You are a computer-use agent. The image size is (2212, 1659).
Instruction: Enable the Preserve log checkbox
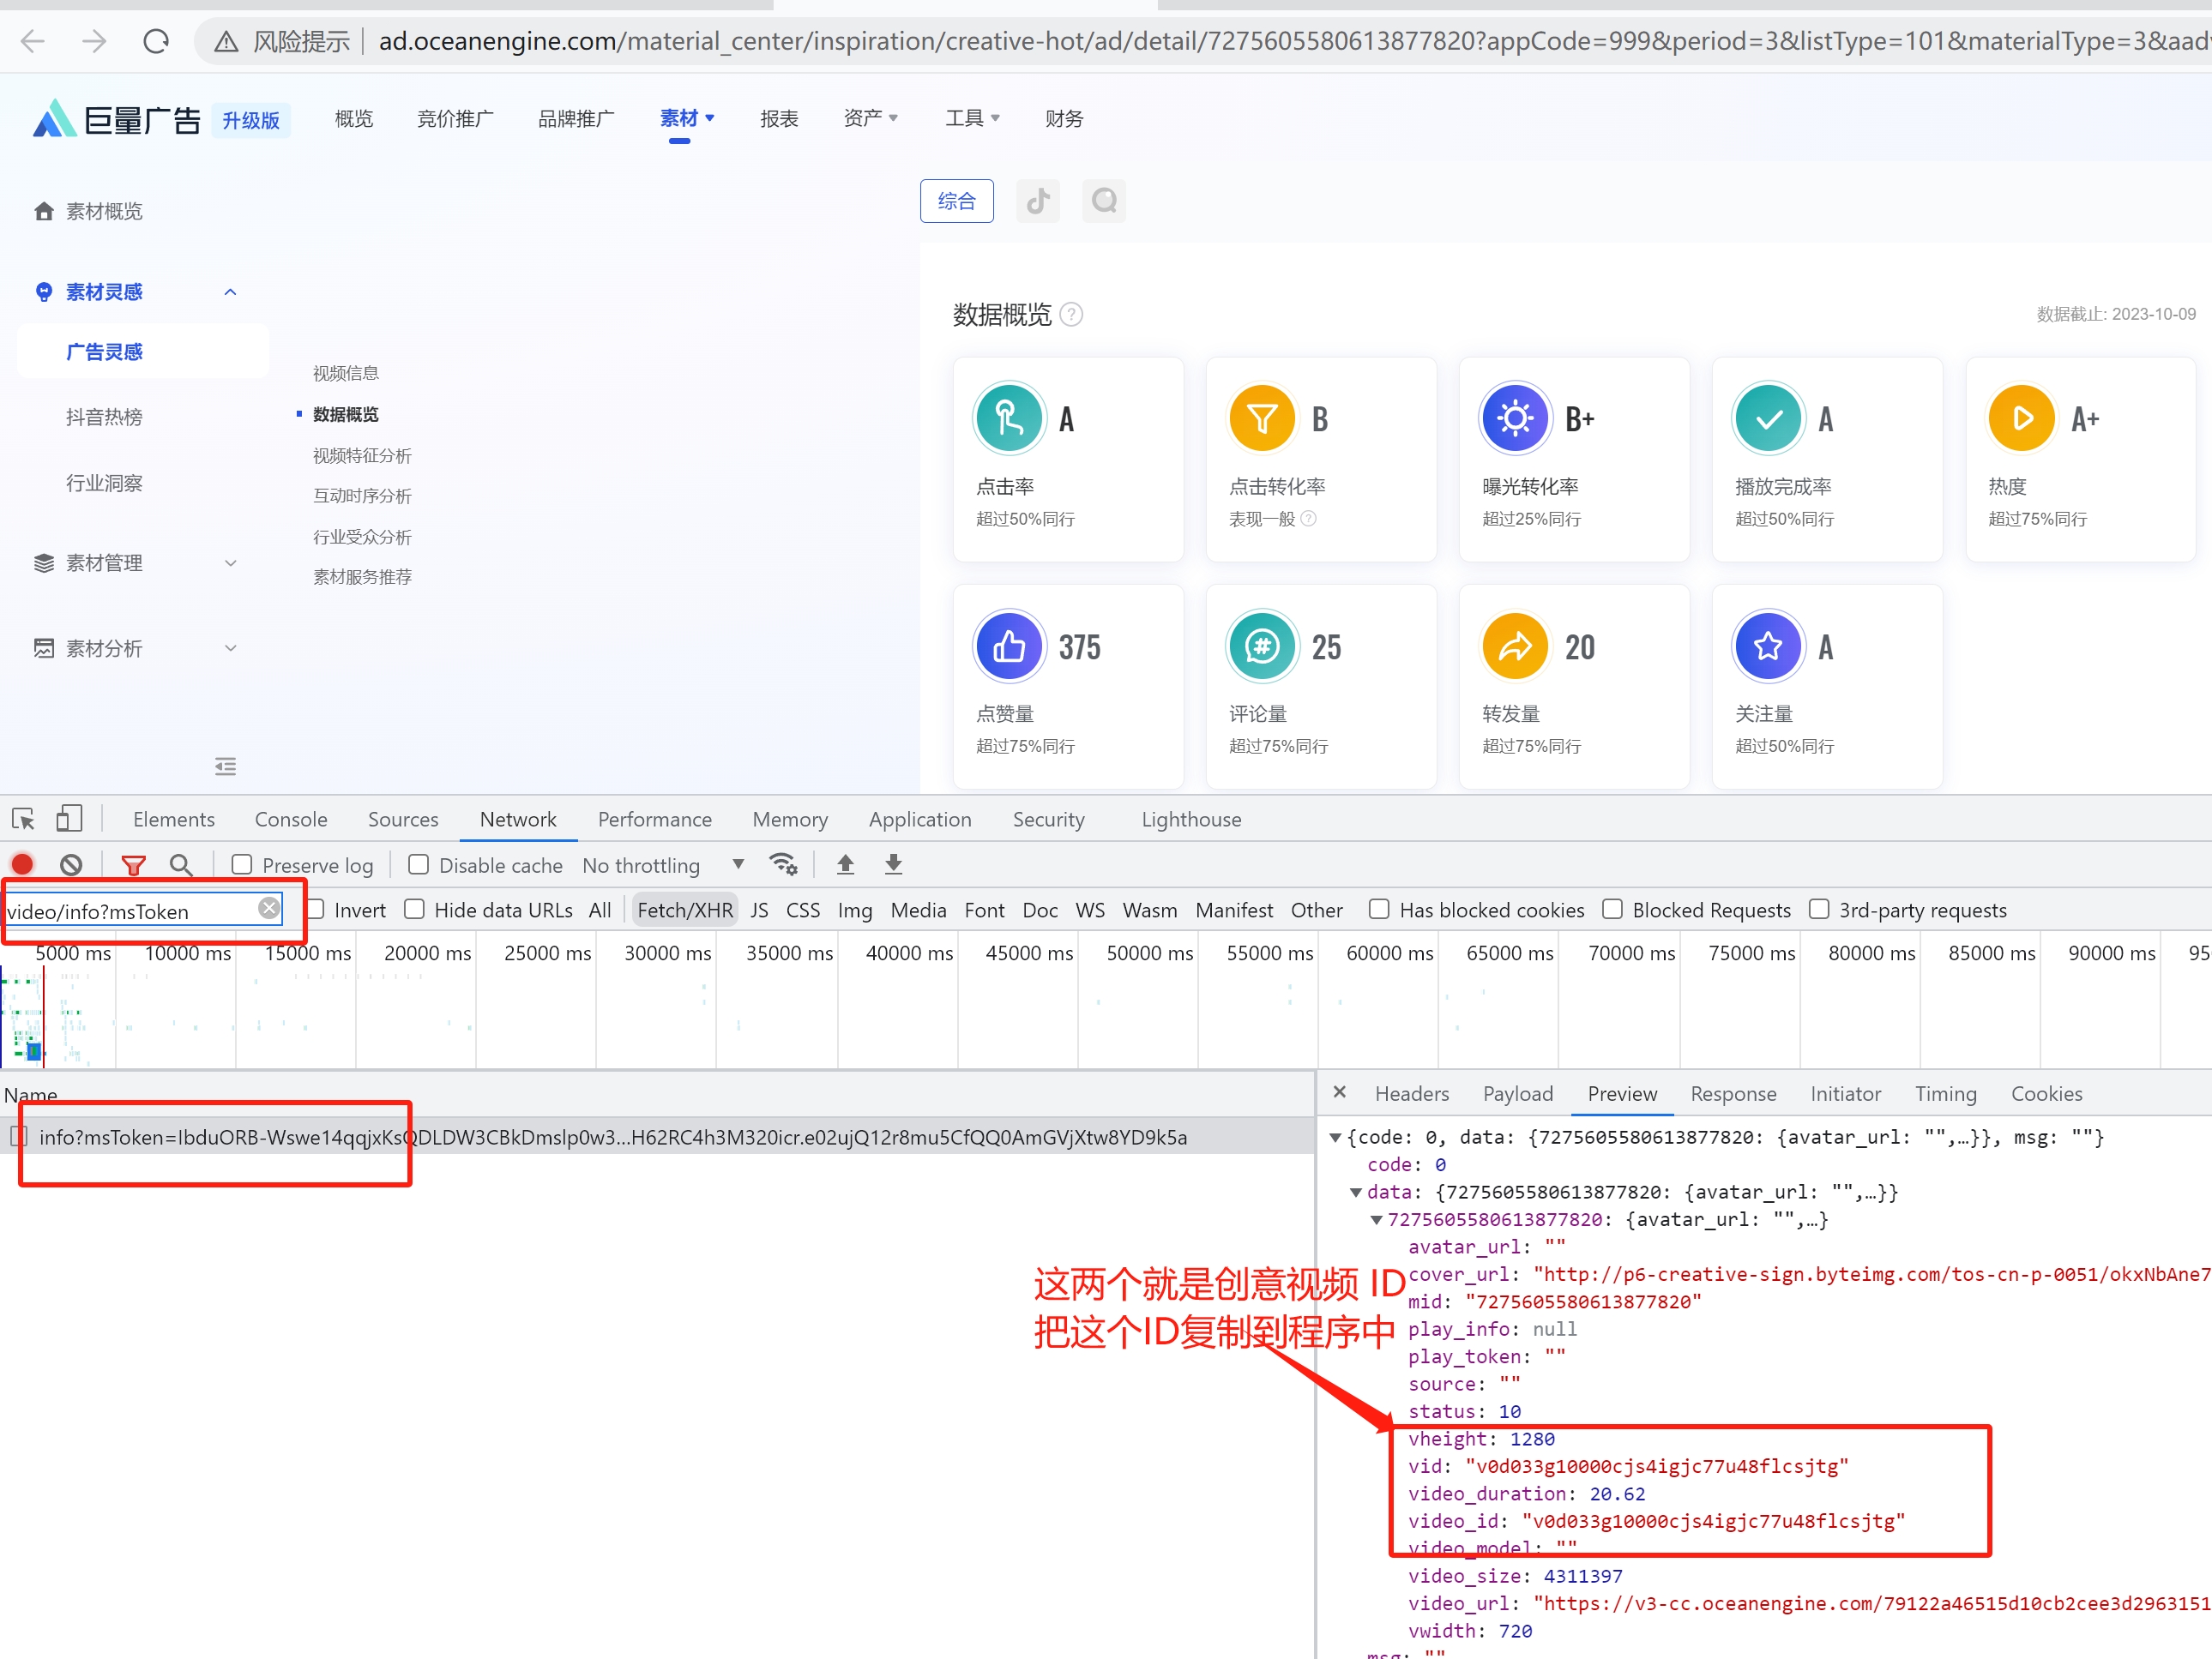click(242, 864)
